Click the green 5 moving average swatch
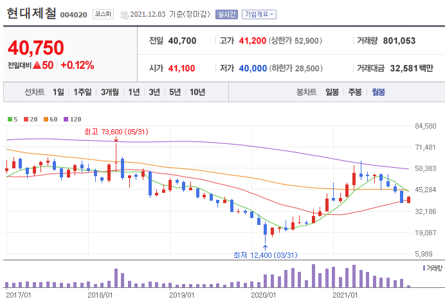The width and height of the screenshot is (445, 304). (x=10, y=120)
